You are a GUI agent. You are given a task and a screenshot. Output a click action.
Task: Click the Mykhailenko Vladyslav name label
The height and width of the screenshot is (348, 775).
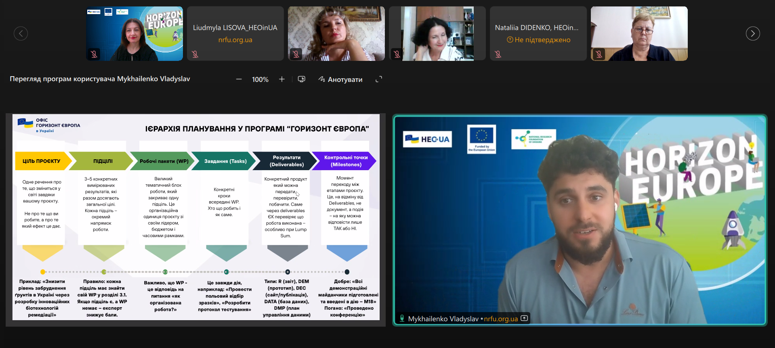point(443,319)
